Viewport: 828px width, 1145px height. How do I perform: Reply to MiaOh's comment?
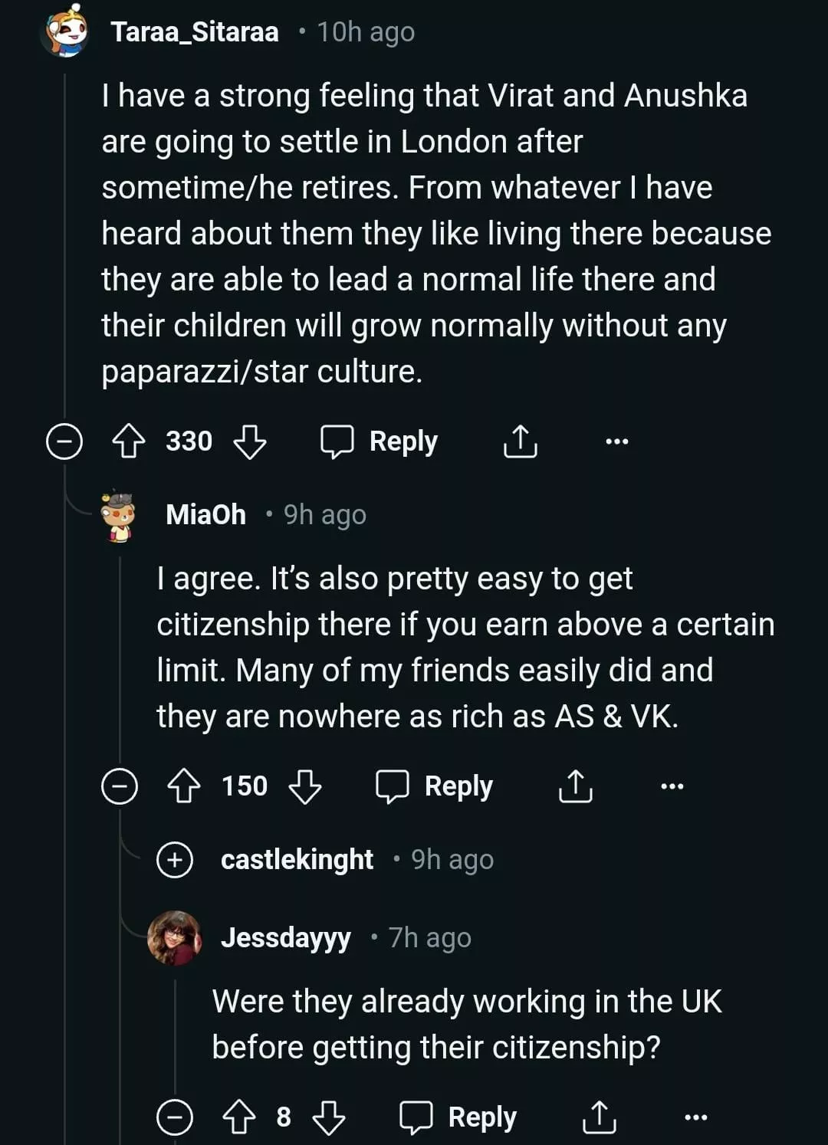(x=435, y=786)
